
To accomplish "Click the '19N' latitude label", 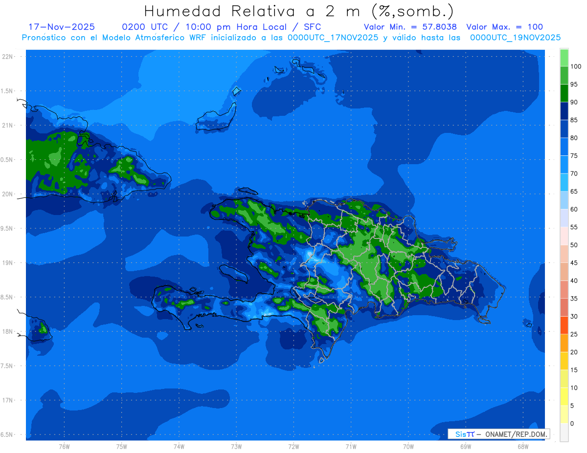I will tap(8, 263).
